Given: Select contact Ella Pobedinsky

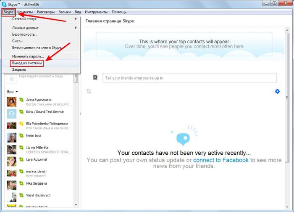Looking at the screenshot, I should pos(39,126).
